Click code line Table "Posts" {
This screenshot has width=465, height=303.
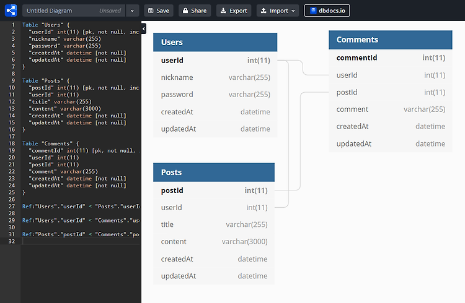[46, 81]
